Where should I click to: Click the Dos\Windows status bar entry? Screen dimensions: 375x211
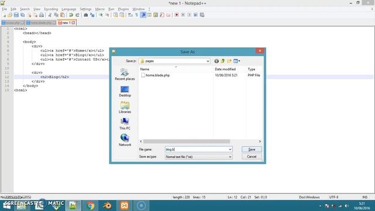point(309,198)
